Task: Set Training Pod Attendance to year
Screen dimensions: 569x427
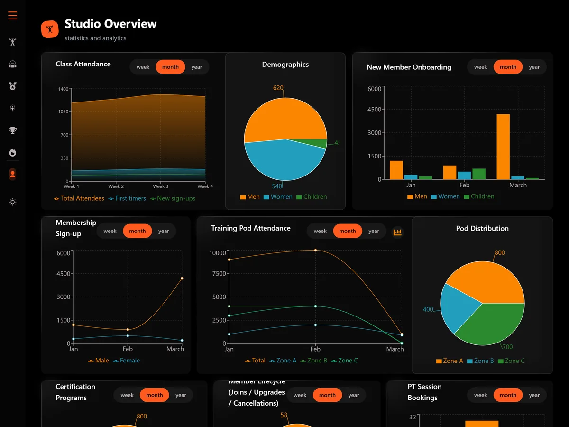Action: click(374, 231)
